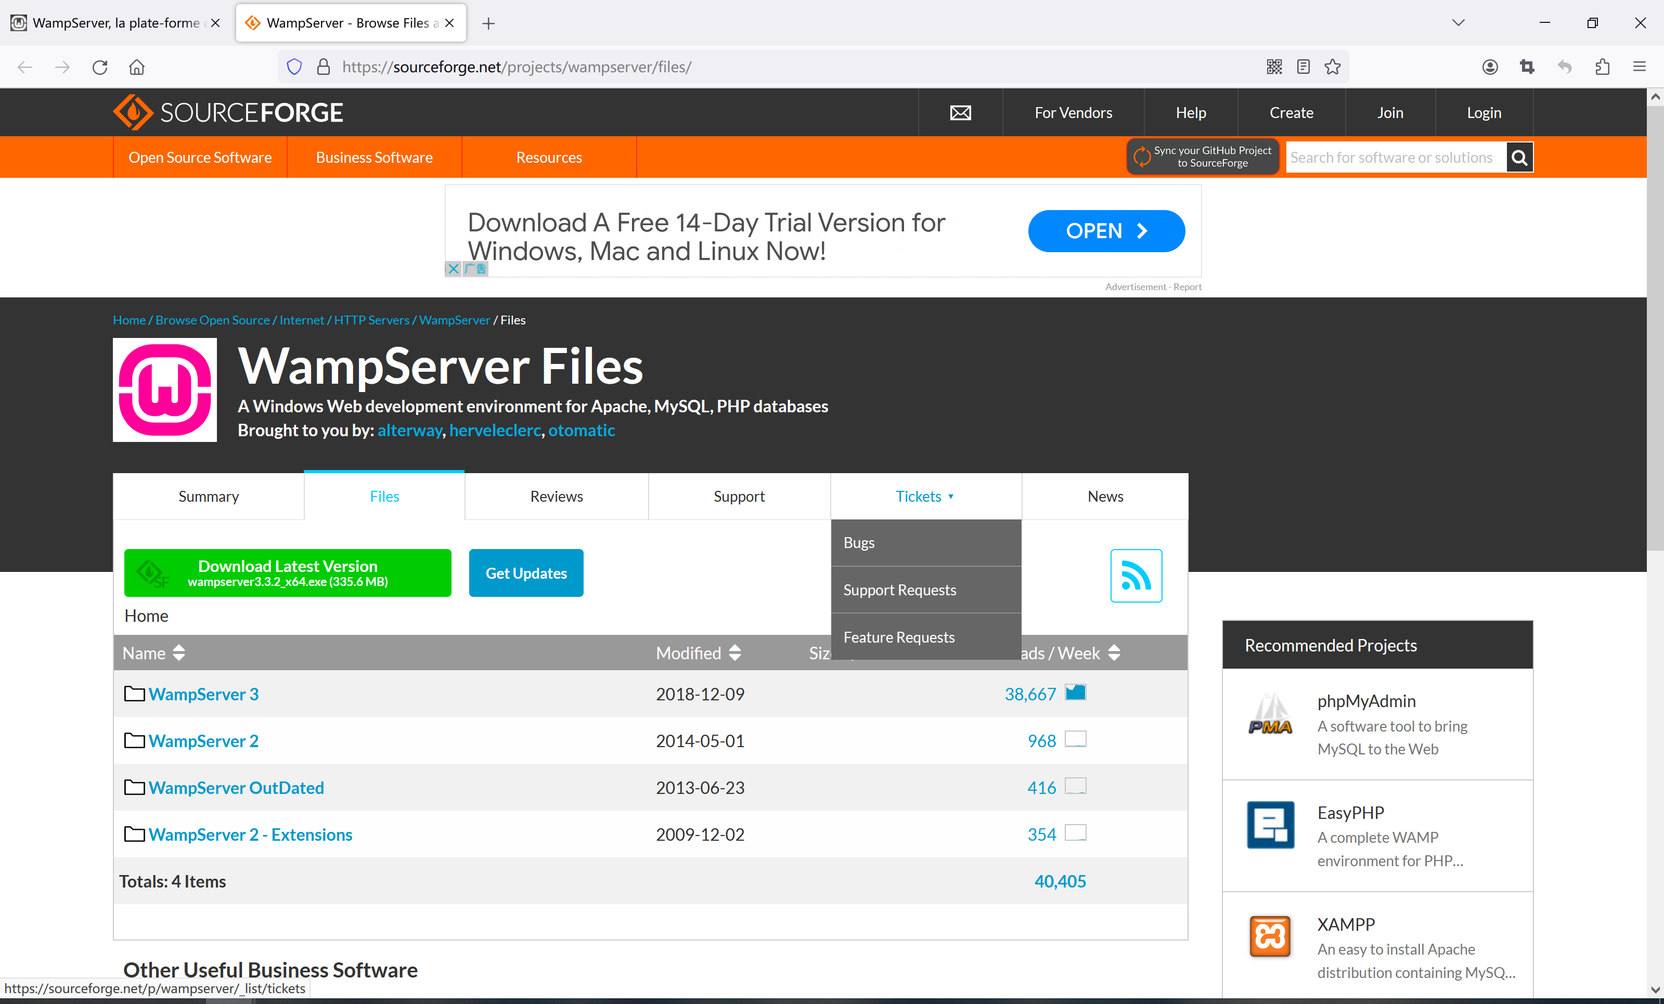This screenshot has width=1664, height=1004.
Task: Click the site lock padlock icon
Action: pyautogui.click(x=324, y=67)
